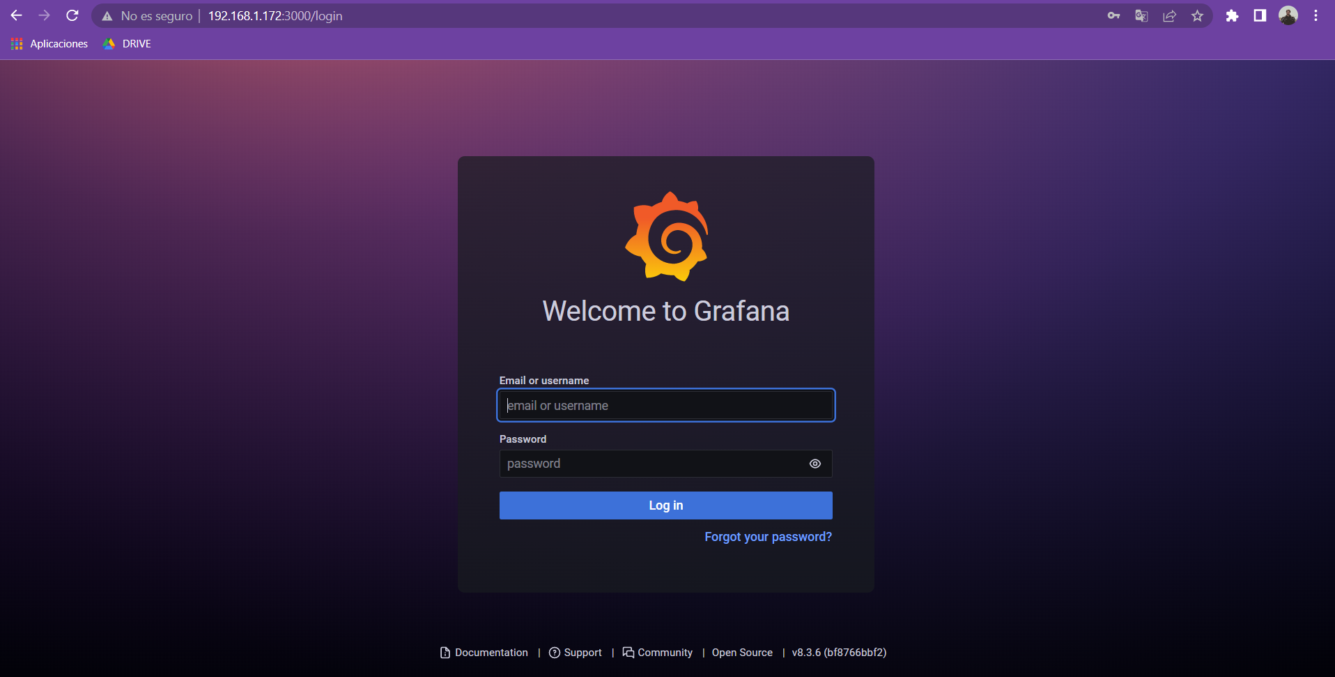The image size is (1335, 677).
Task: Click the 'Email or username' label
Action: [x=544, y=381]
